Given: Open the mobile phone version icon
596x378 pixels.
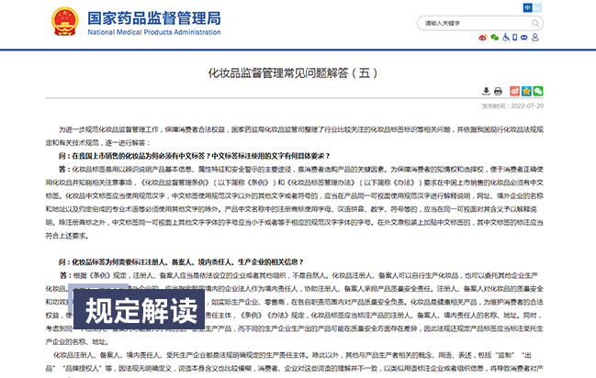Looking at the screenshot, I should coord(514,38).
